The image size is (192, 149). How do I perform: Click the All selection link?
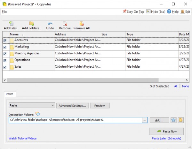tap(176, 86)
